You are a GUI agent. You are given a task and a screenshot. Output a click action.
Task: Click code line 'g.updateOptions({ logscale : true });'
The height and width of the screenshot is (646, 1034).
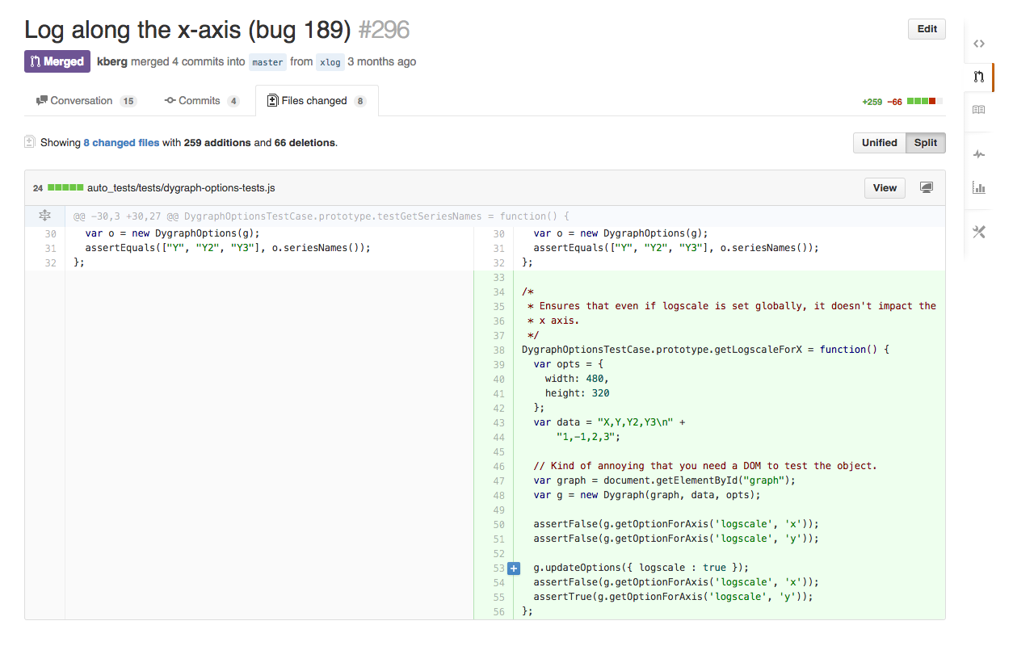tap(641, 568)
